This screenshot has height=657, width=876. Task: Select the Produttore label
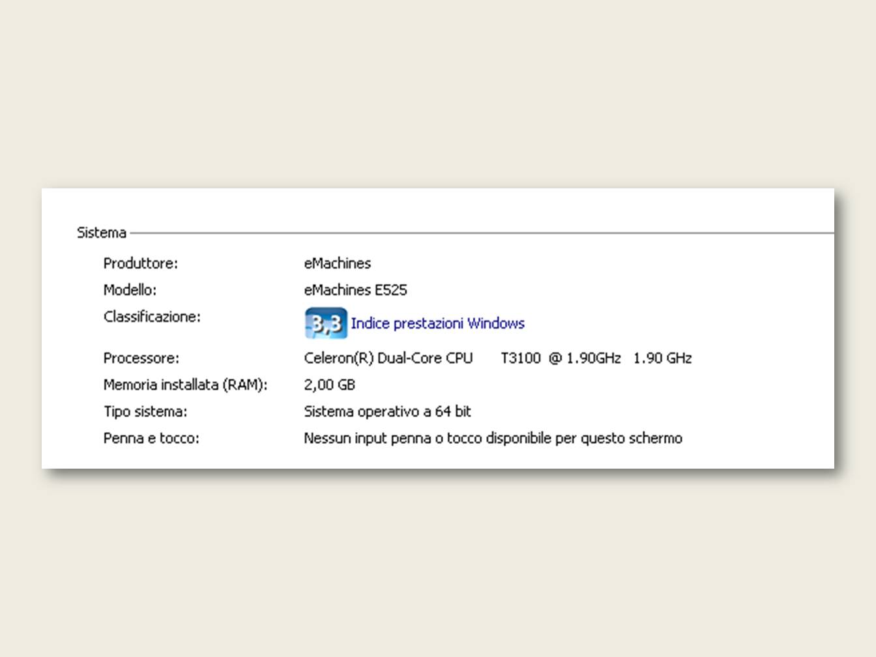(140, 263)
